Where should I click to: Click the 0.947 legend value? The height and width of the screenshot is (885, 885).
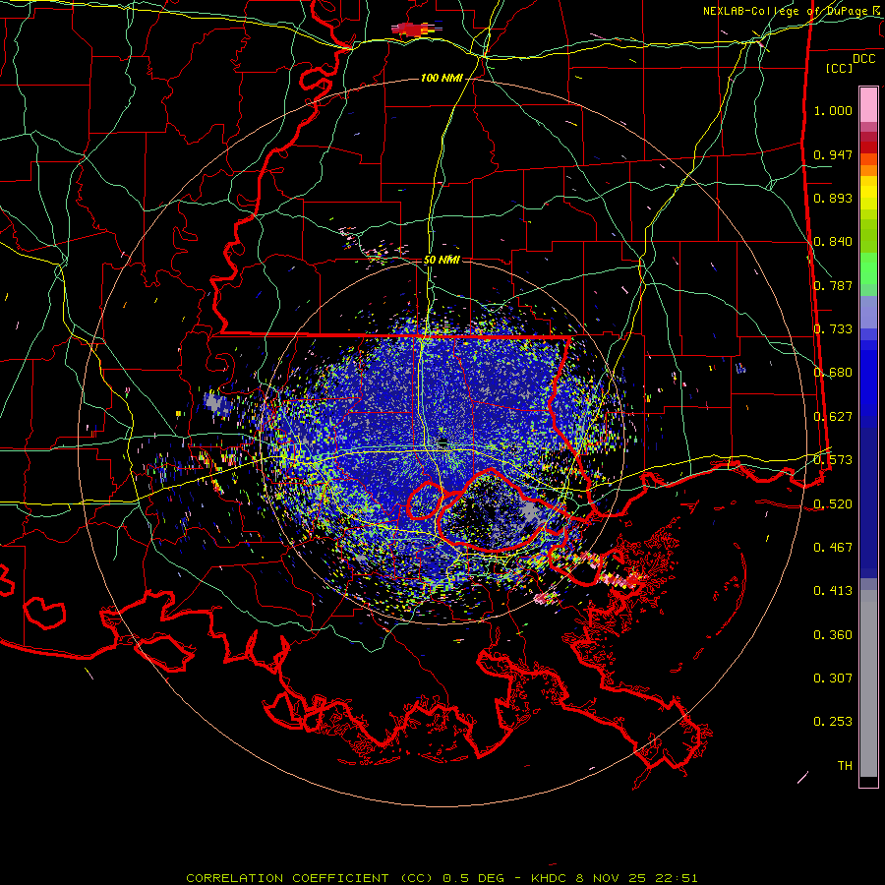(x=833, y=154)
